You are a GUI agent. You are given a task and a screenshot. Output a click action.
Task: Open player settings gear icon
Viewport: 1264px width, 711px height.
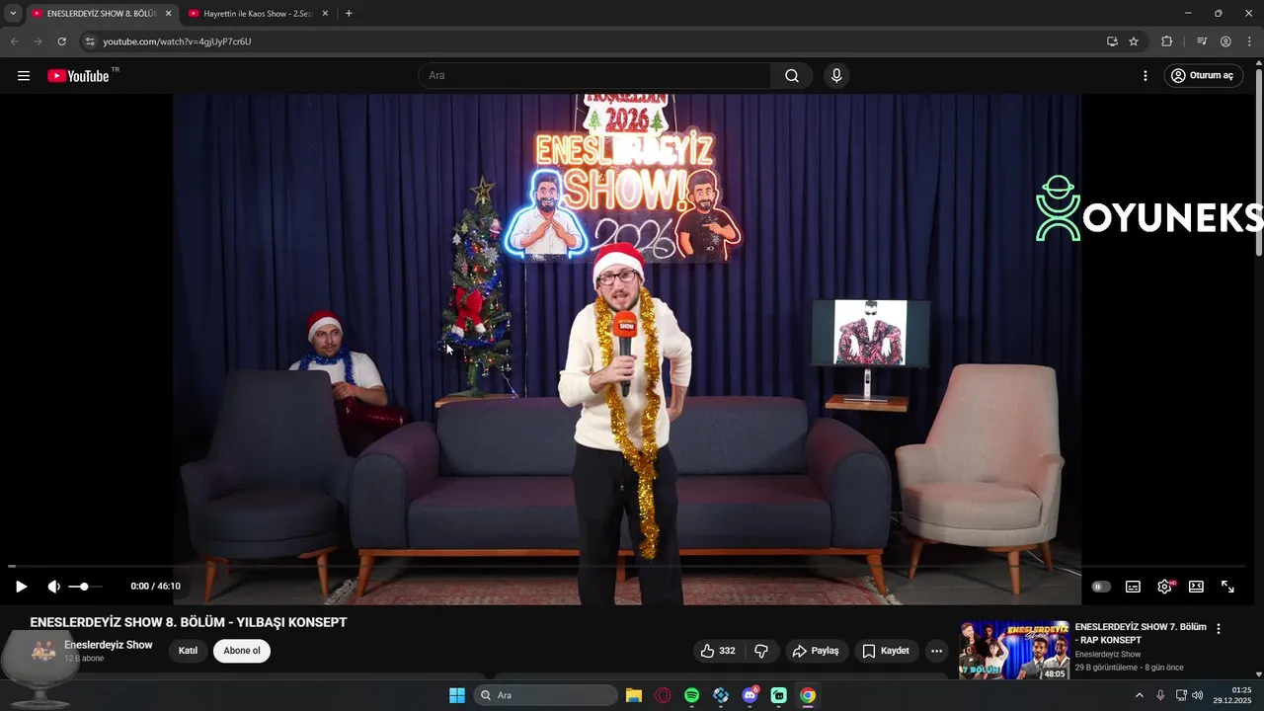(1164, 587)
